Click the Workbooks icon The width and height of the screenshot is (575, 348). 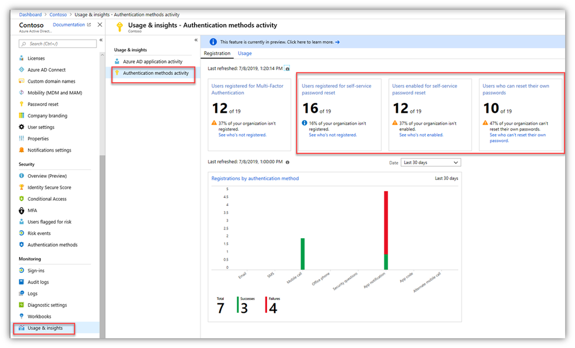click(21, 316)
